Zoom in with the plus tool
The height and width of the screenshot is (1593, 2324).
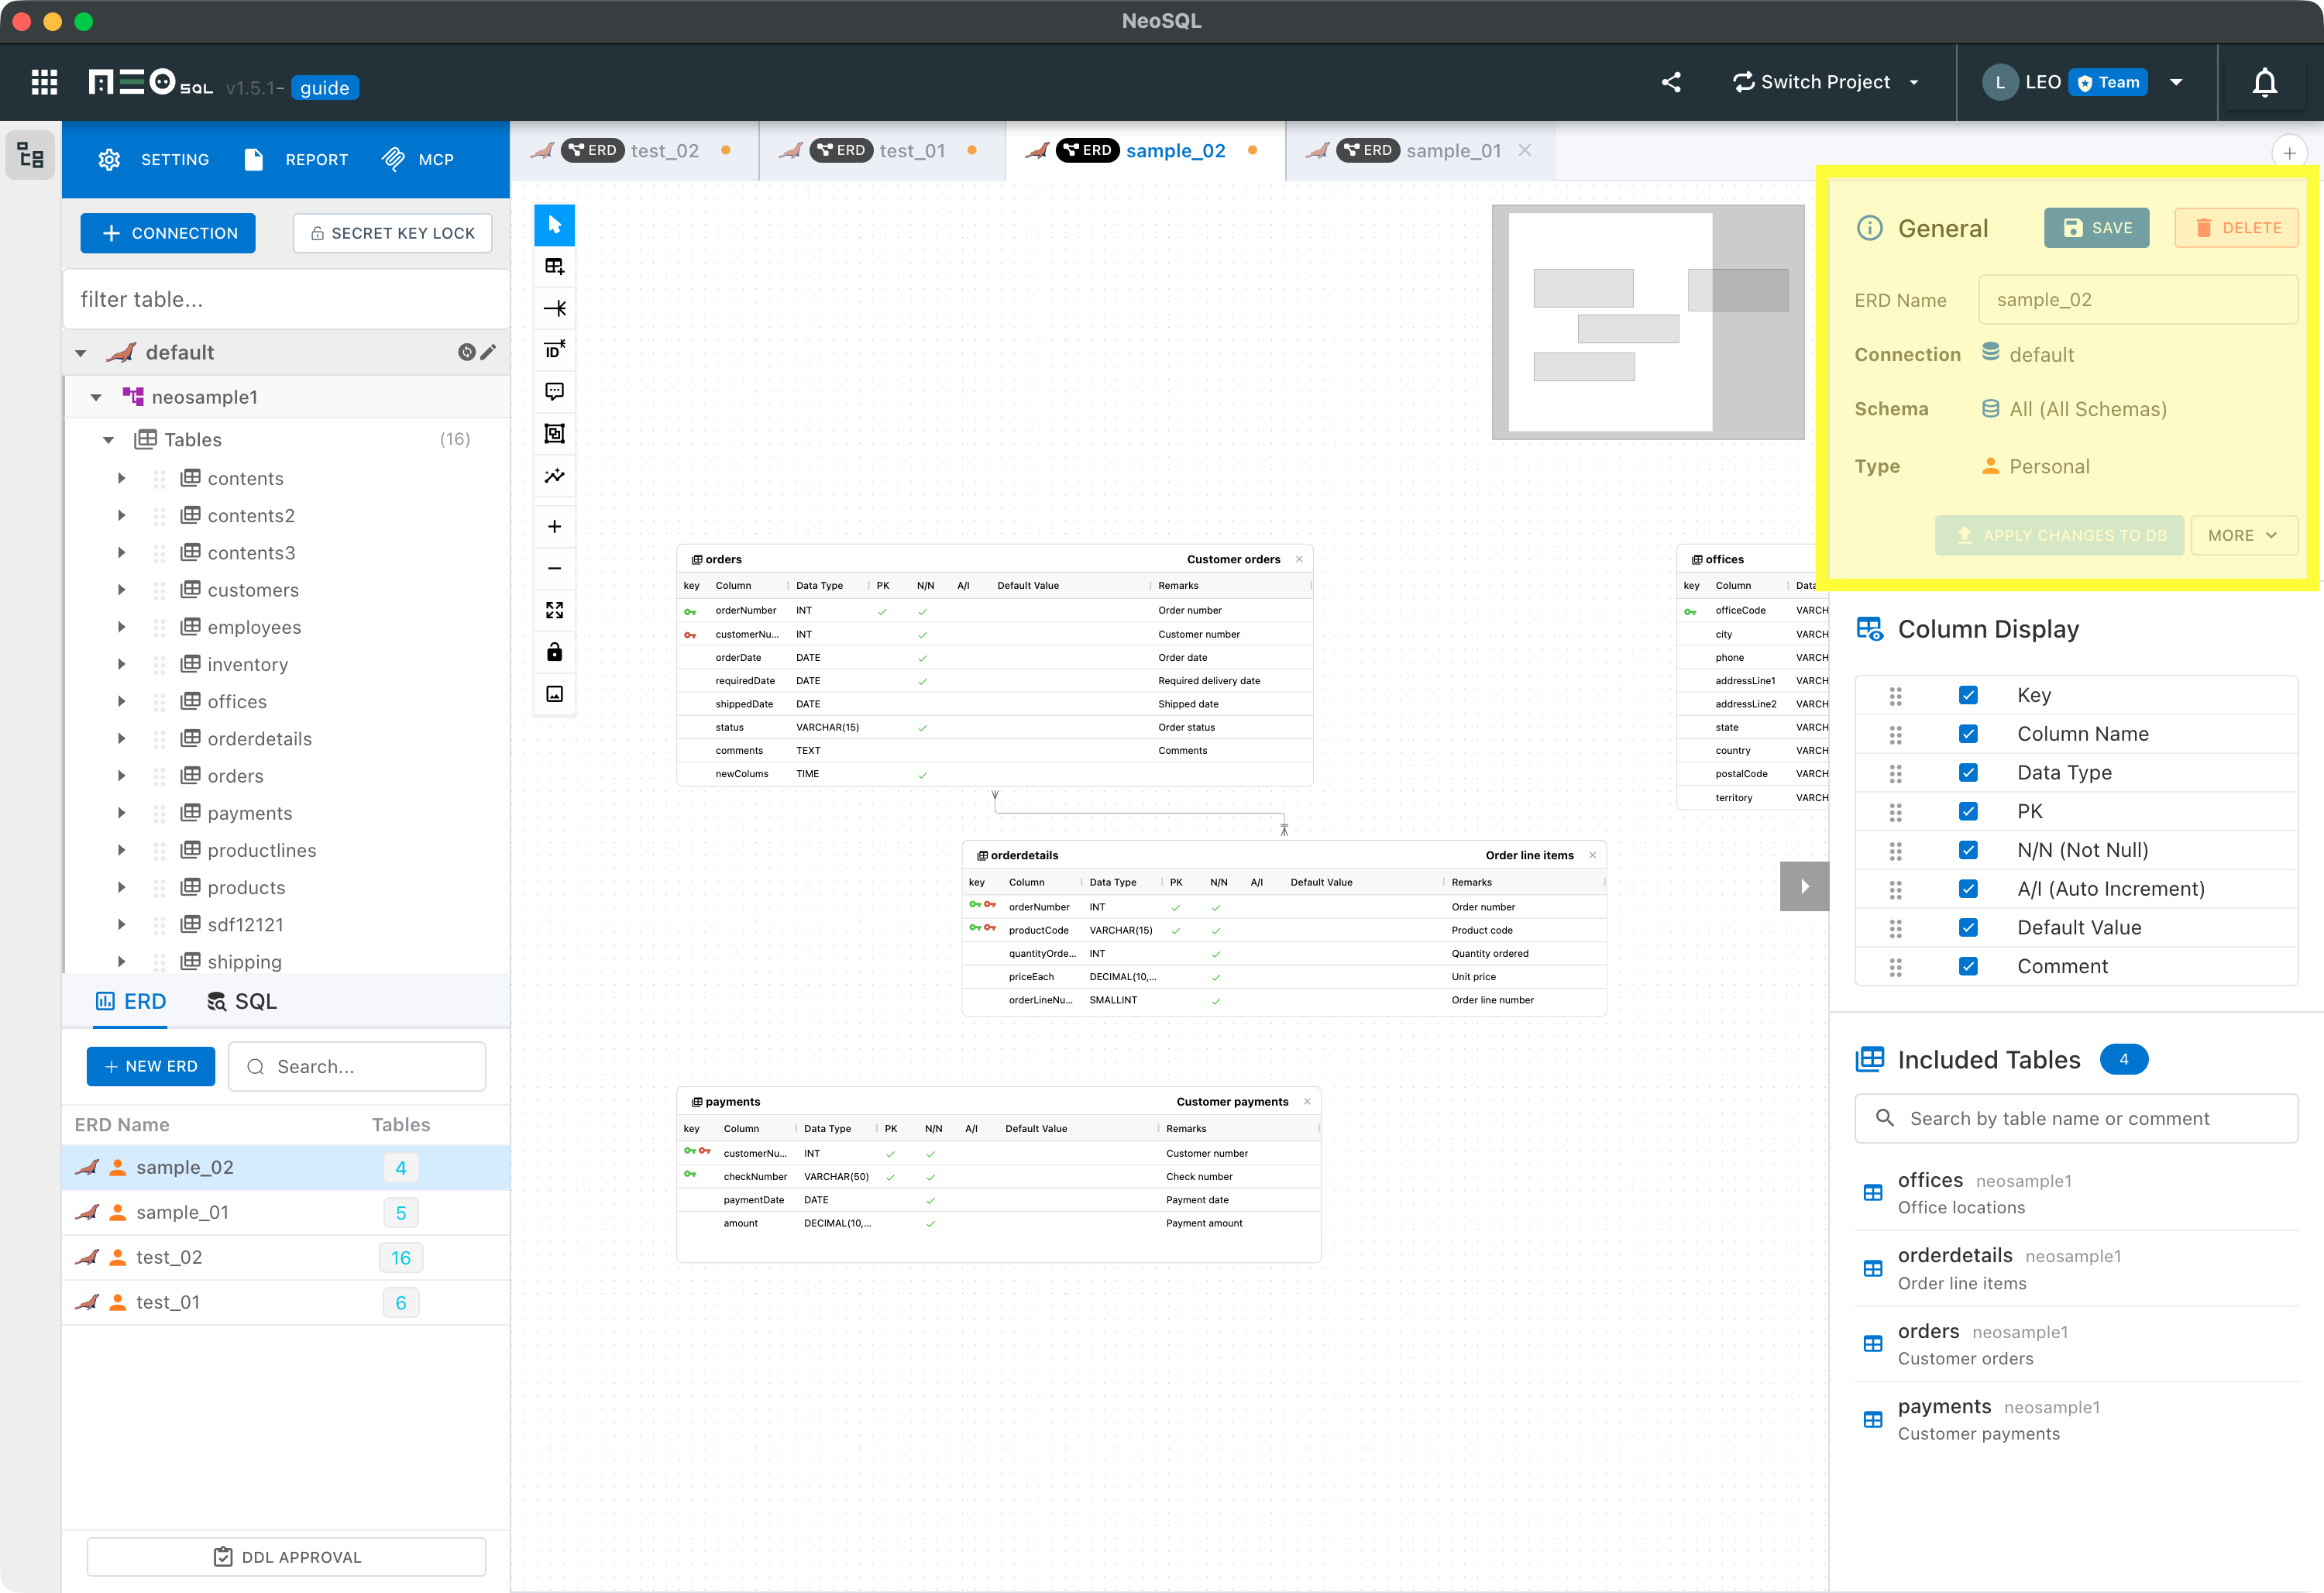pyautogui.click(x=555, y=527)
